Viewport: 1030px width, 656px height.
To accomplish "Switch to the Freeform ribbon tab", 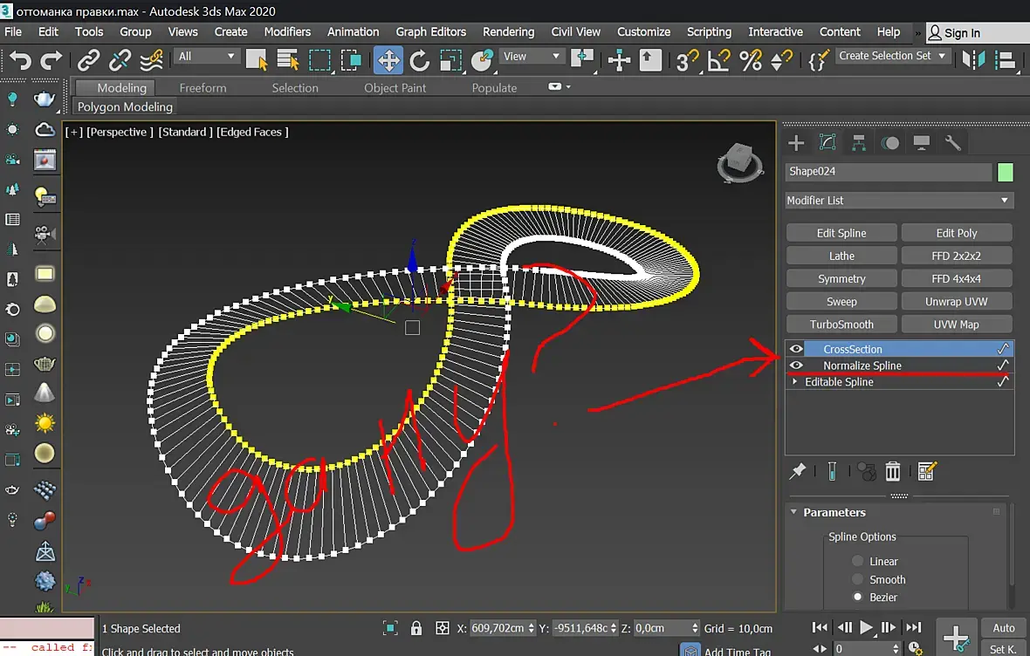I will [203, 88].
